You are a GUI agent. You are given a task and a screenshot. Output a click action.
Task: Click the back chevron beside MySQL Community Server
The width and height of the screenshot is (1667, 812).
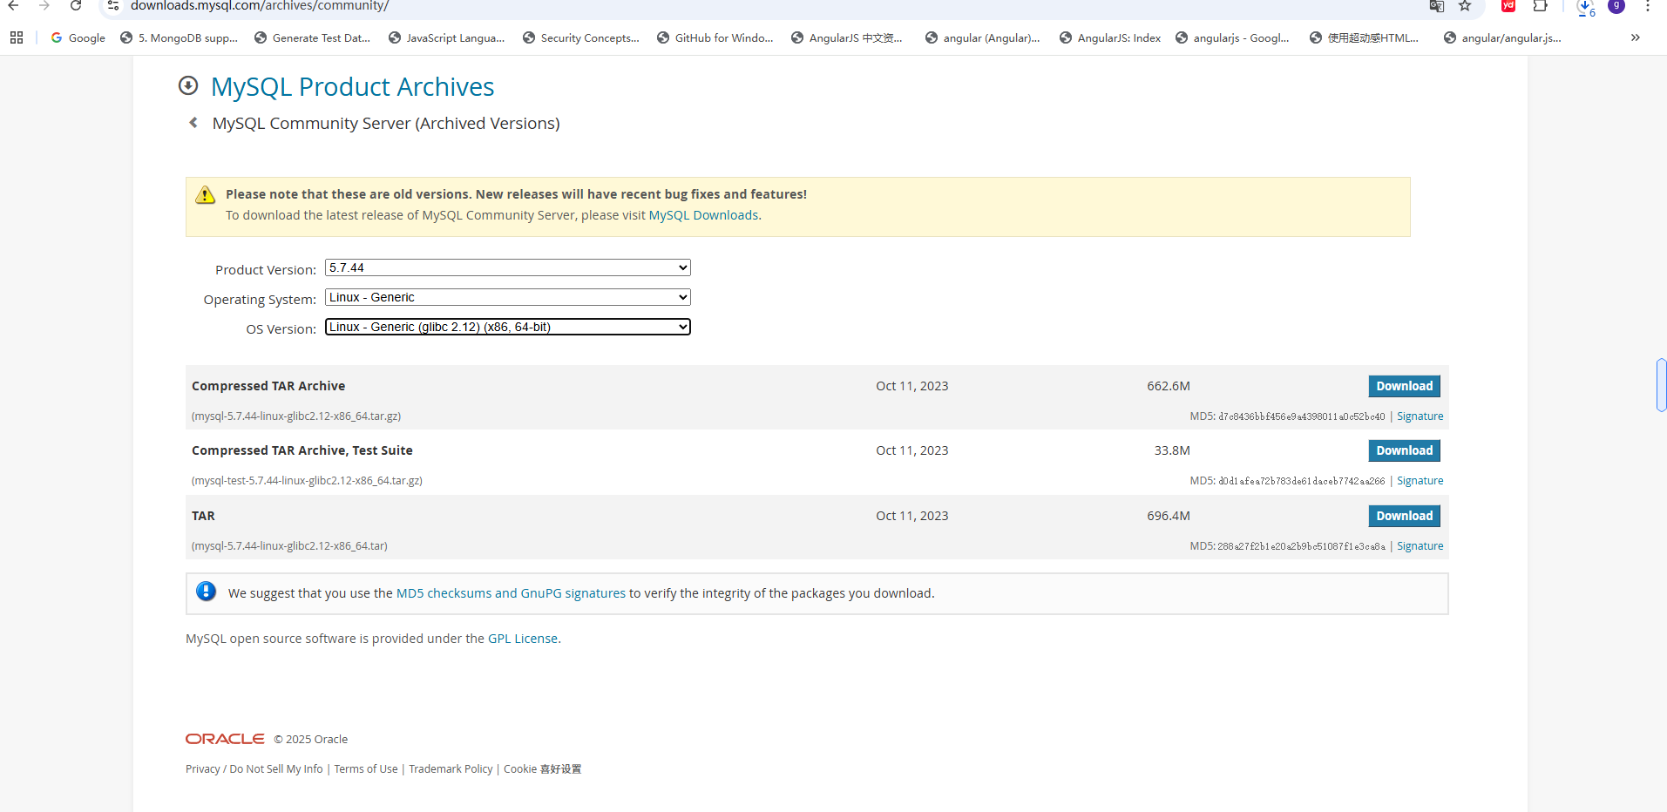click(x=193, y=123)
